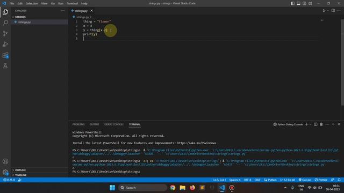Switch to the DEBUG CONSOLE panel tab
The height and width of the screenshot is (193, 344).
coord(114,124)
